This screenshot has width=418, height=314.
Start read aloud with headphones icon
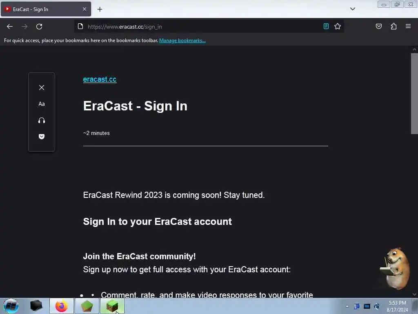pos(42,121)
